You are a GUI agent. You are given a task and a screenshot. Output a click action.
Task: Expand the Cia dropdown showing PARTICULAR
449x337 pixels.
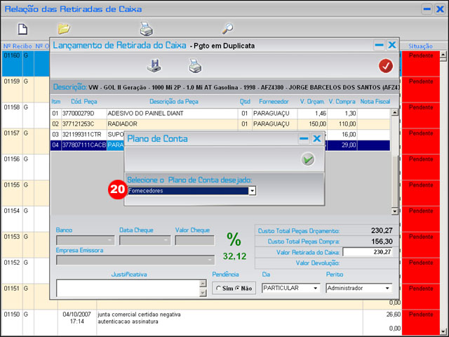coord(316,288)
